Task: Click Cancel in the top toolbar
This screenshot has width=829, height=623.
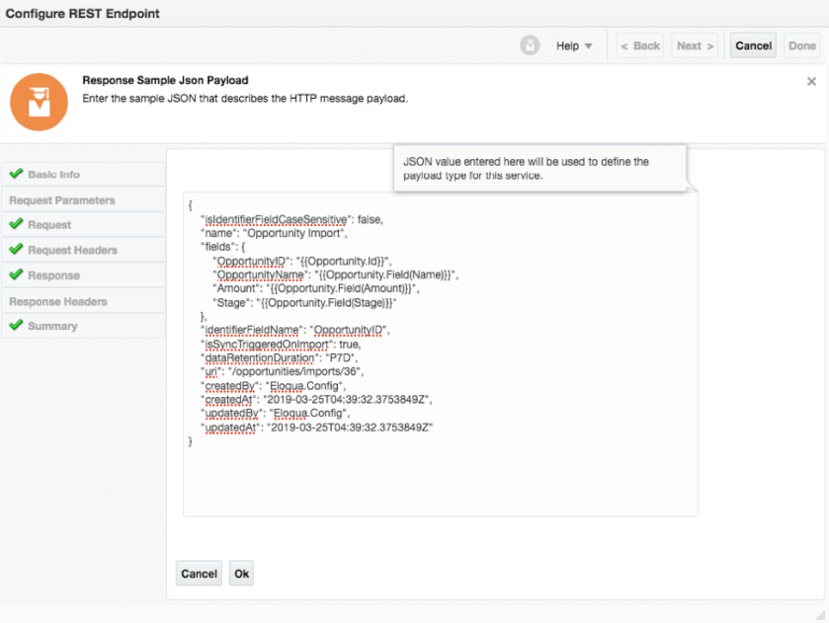Action: (x=753, y=45)
